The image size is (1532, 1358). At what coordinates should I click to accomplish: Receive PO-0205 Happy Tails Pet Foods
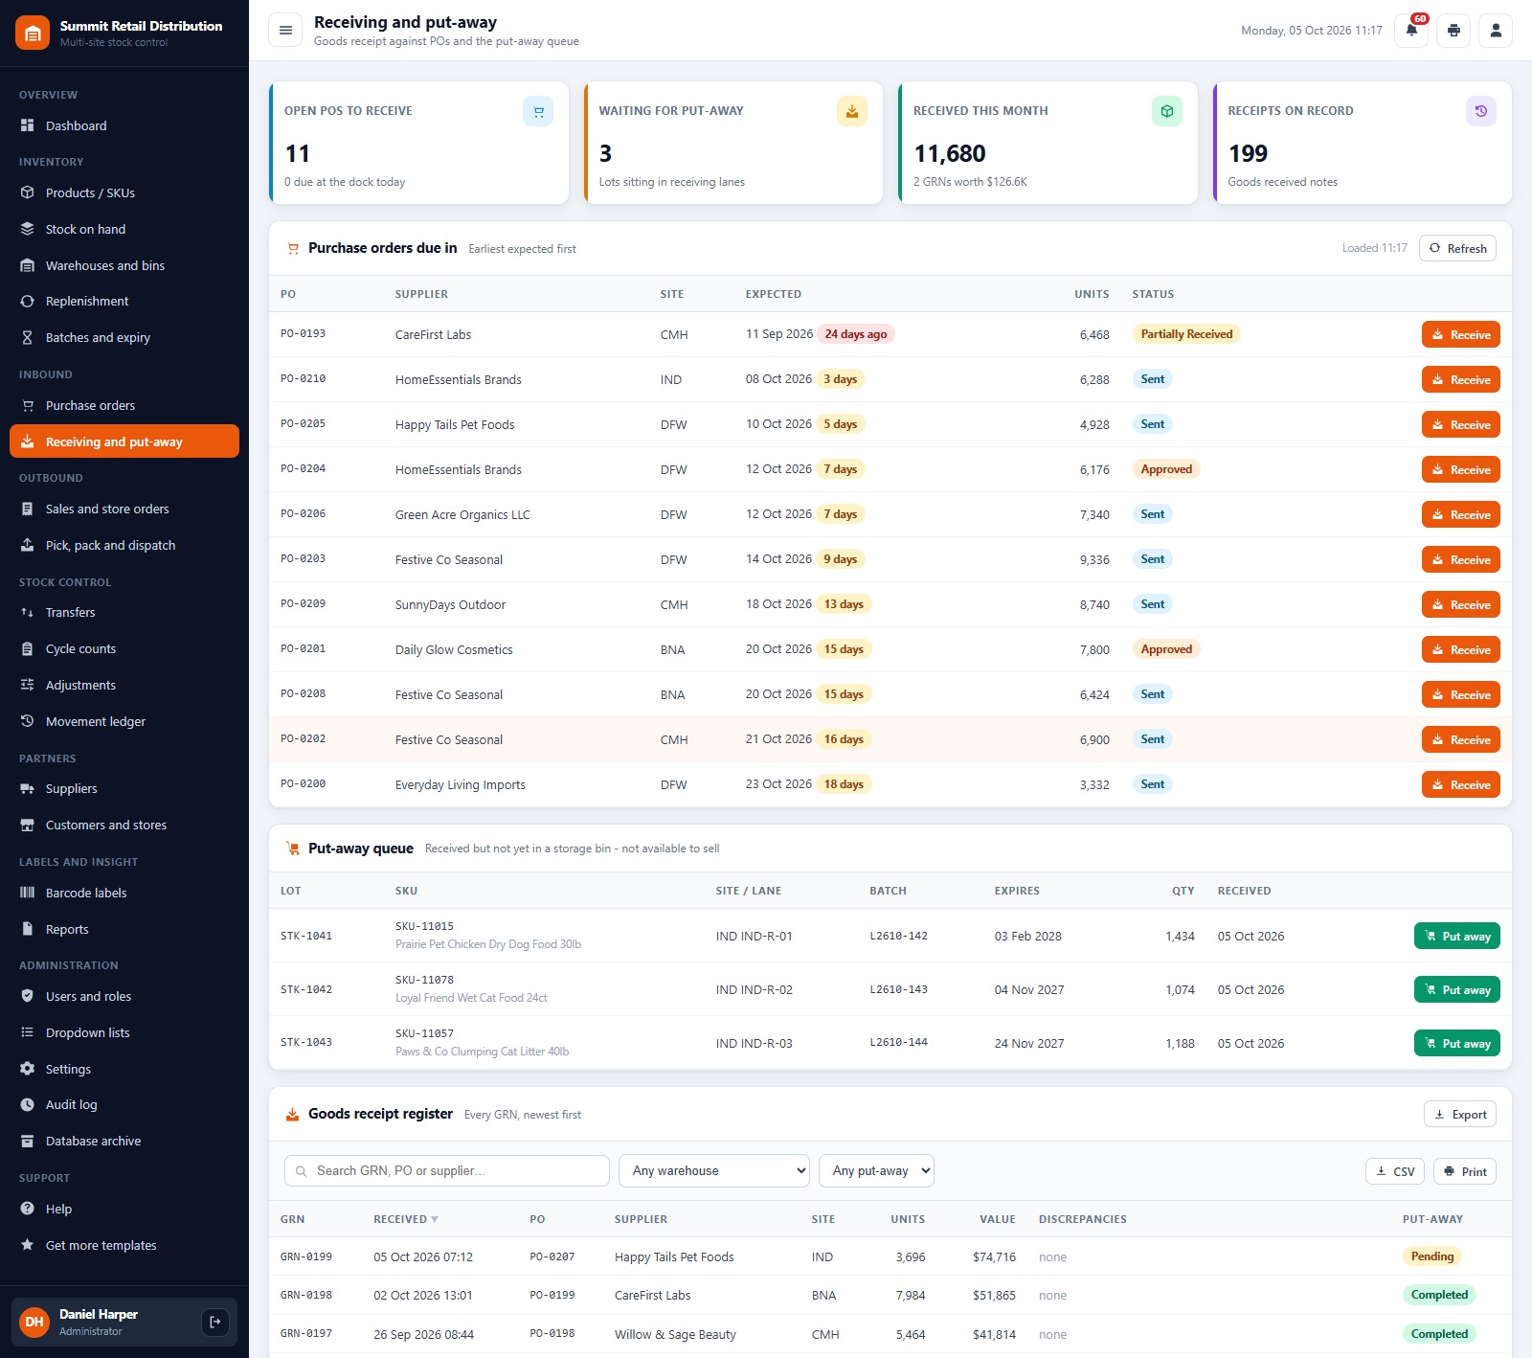1461,424
